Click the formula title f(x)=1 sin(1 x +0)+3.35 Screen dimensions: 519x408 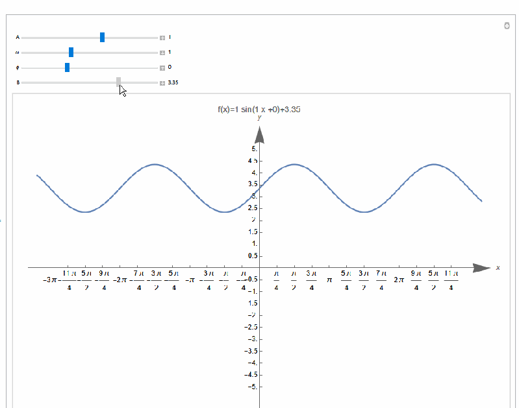click(x=259, y=110)
